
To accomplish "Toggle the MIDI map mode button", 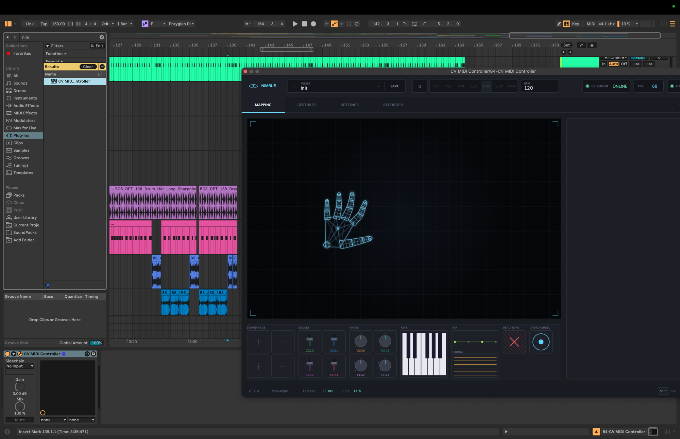I will pos(591,24).
